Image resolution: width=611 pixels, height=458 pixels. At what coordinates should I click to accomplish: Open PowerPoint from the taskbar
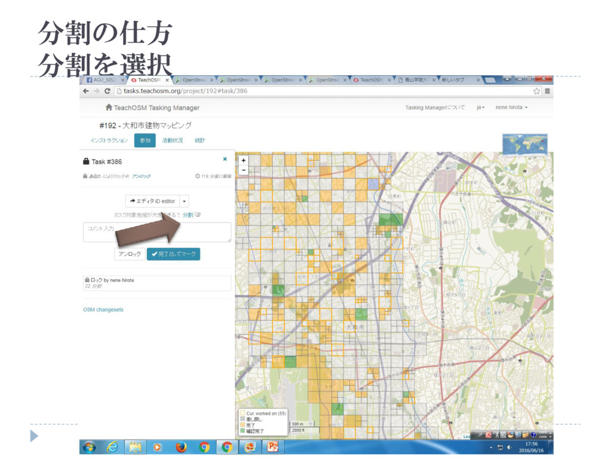point(273,447)
